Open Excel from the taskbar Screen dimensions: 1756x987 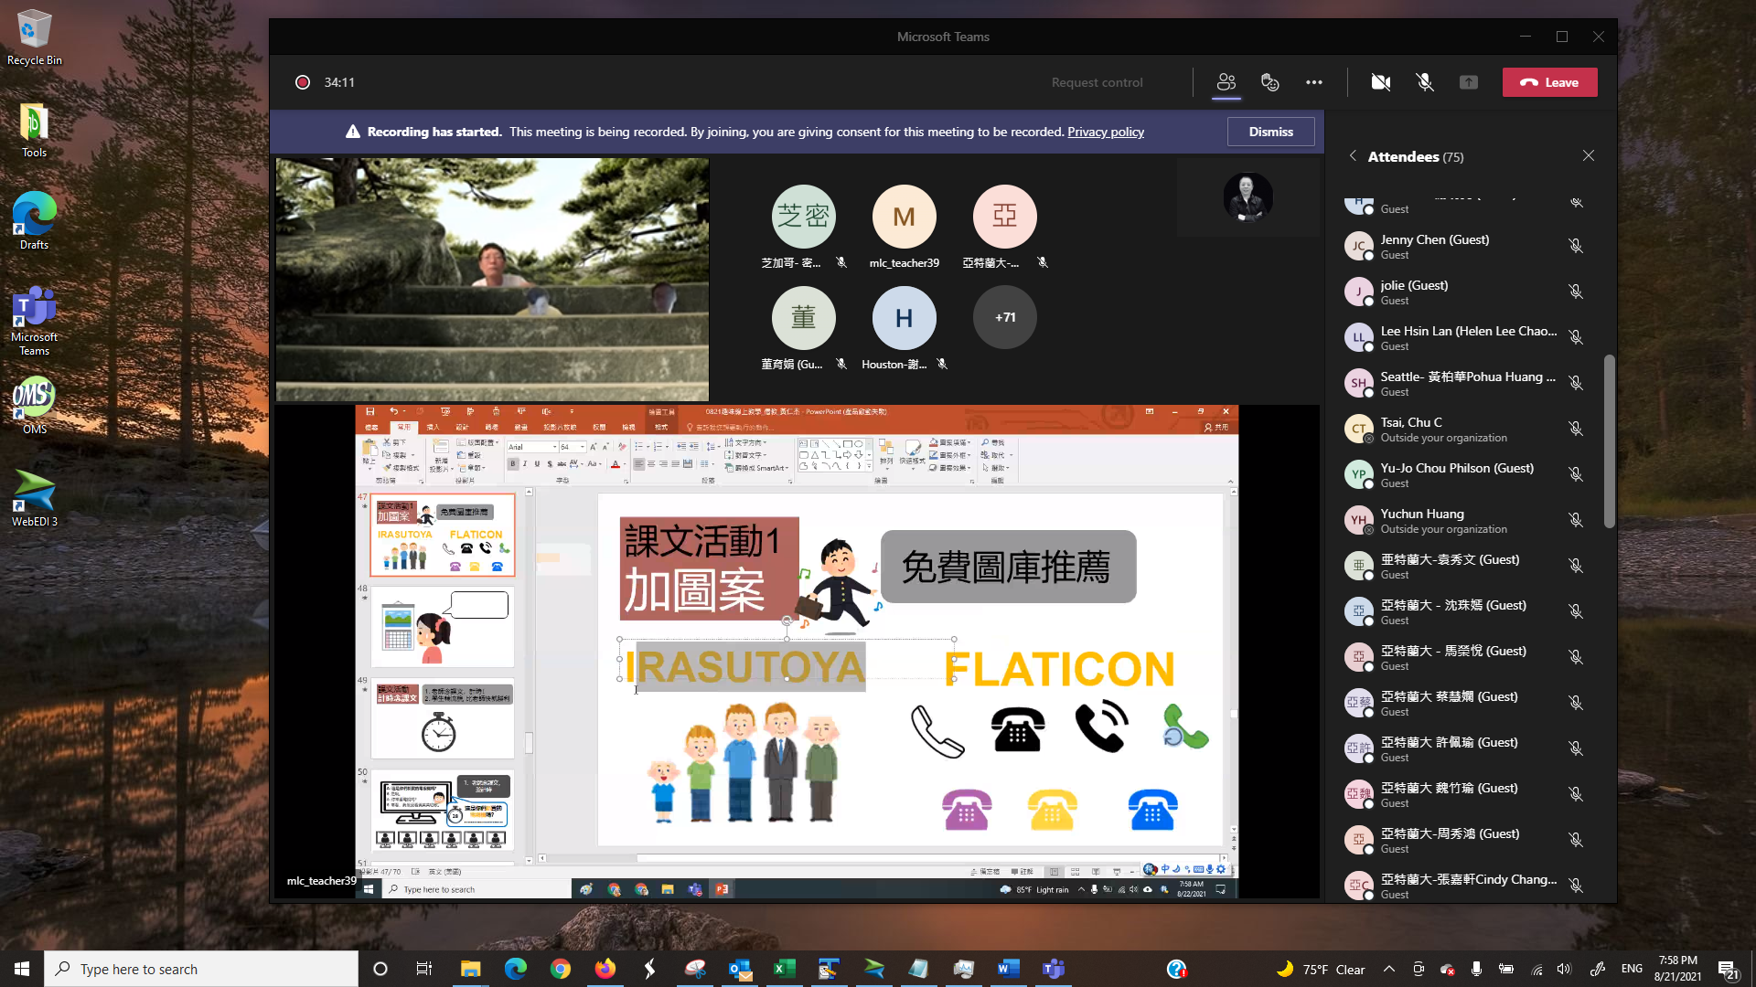pyautogui.click(x=784, y=969)
